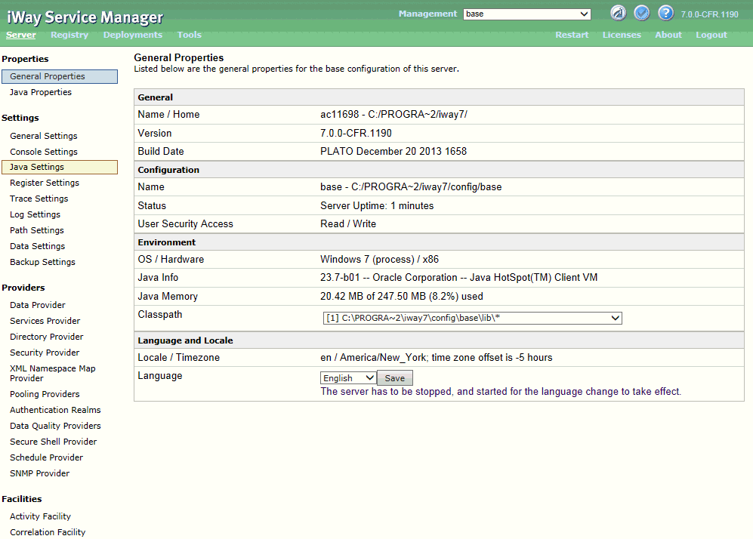Open Pooling Providers page
Image resolution: width=753 pixels, height=539 pixels.
coord(45,394)
